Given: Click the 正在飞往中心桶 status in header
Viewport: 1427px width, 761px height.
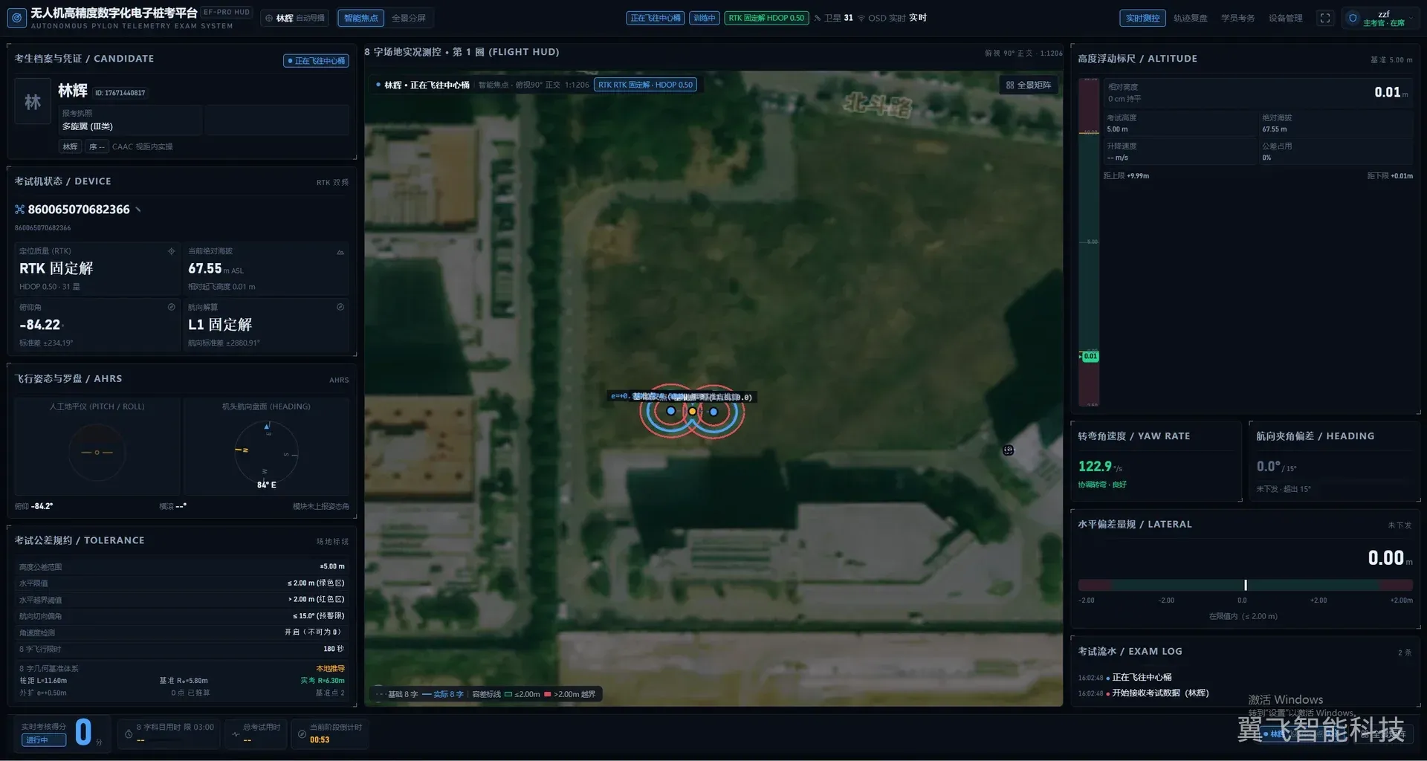Looking at the screenshot, I should point(656,18).
